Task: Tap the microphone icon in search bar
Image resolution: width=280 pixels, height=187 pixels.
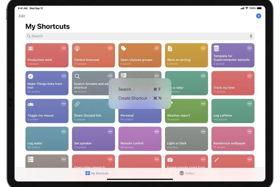Action: (251, 36)
